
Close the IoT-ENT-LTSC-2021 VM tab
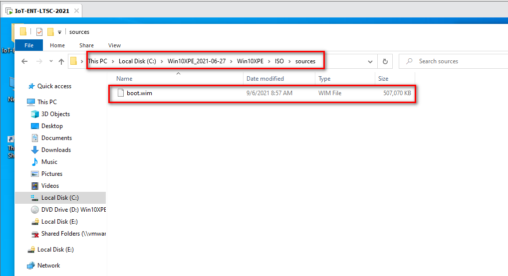tap(76, 10)
